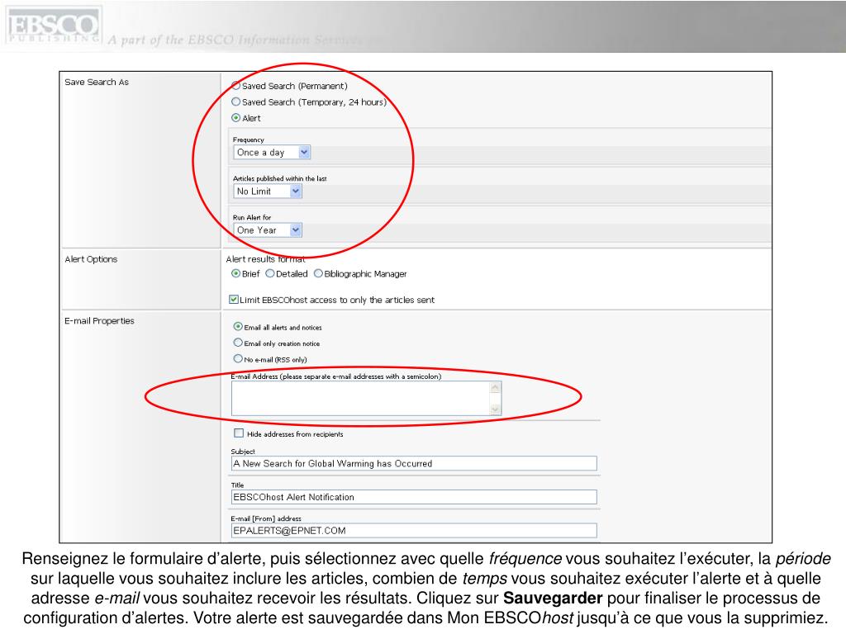Select Saved Search (Temporary, 24 hours) option
Viewport: 846px width, 634px height.
point(235,102)
